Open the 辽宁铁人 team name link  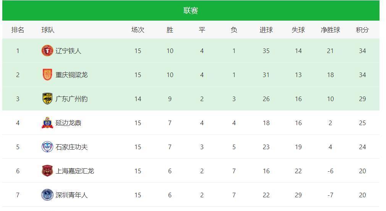coord(68,51)
